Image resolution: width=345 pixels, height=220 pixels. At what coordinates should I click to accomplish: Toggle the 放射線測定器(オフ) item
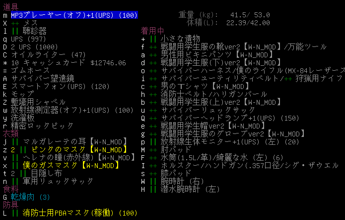(72, 110)
